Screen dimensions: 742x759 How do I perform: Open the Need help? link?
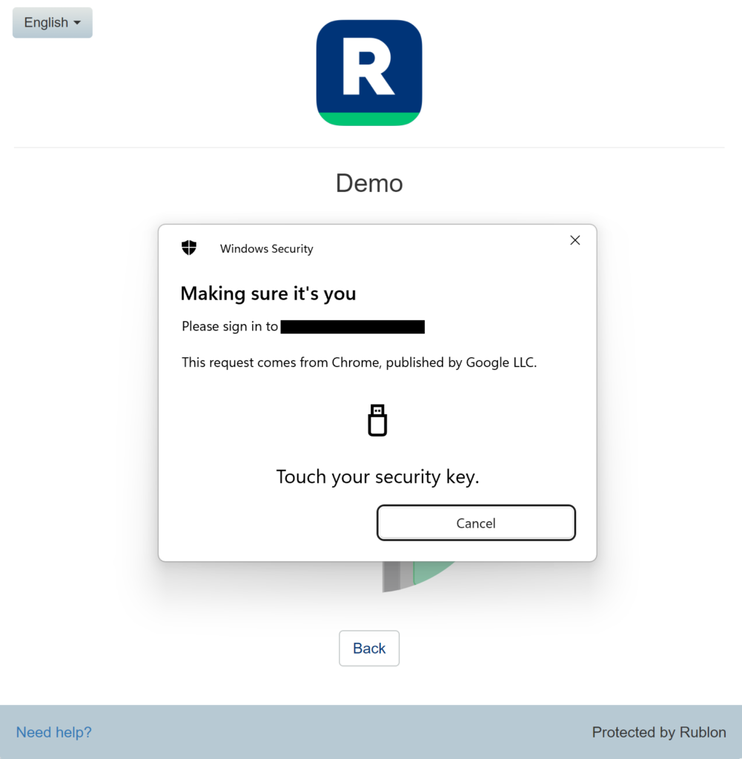click(x=53, y=732)
